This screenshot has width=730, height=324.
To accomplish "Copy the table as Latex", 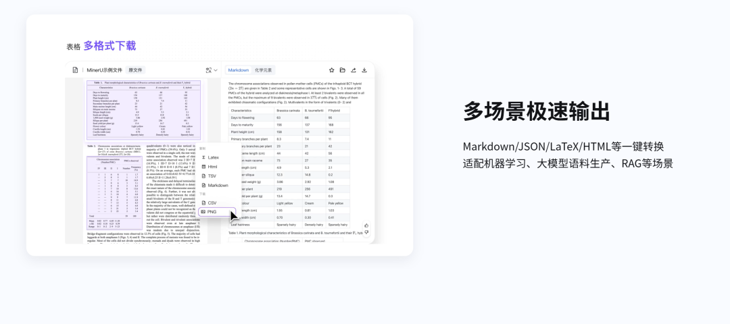I will [213, 157].
